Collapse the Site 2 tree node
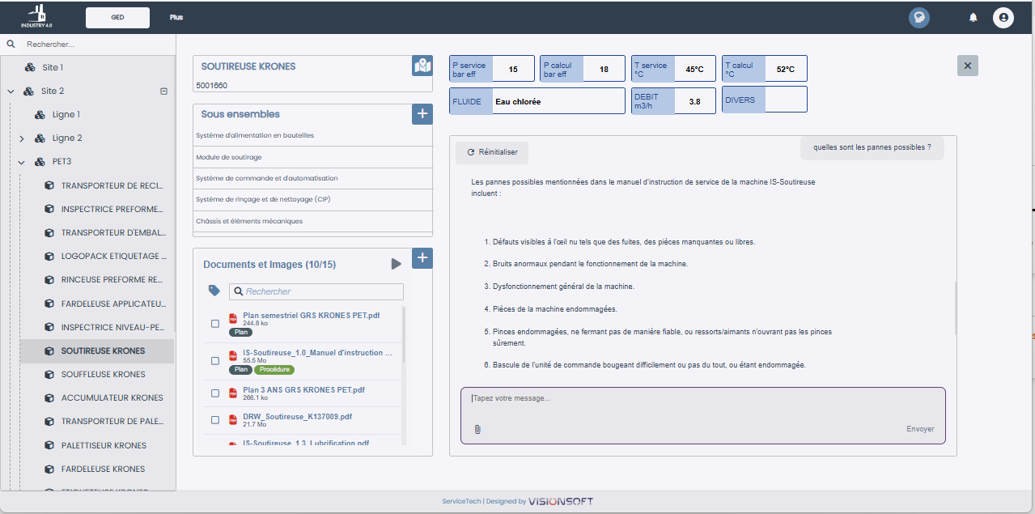The image size is (1035, 514). [x=11, y=91]
